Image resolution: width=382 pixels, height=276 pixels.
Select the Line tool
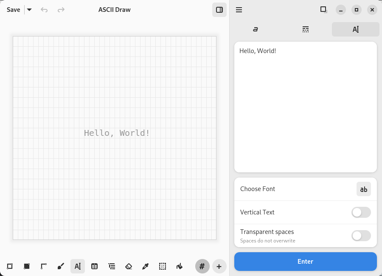pos(44,266)
